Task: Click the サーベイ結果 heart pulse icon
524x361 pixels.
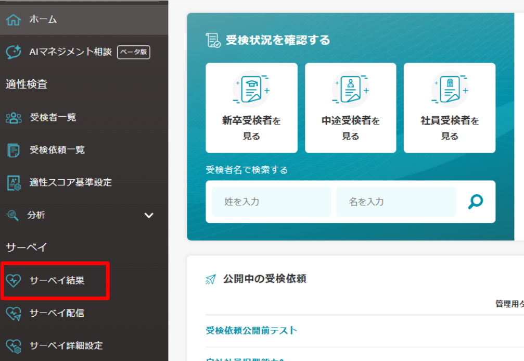Action: (x=14, y=281)
